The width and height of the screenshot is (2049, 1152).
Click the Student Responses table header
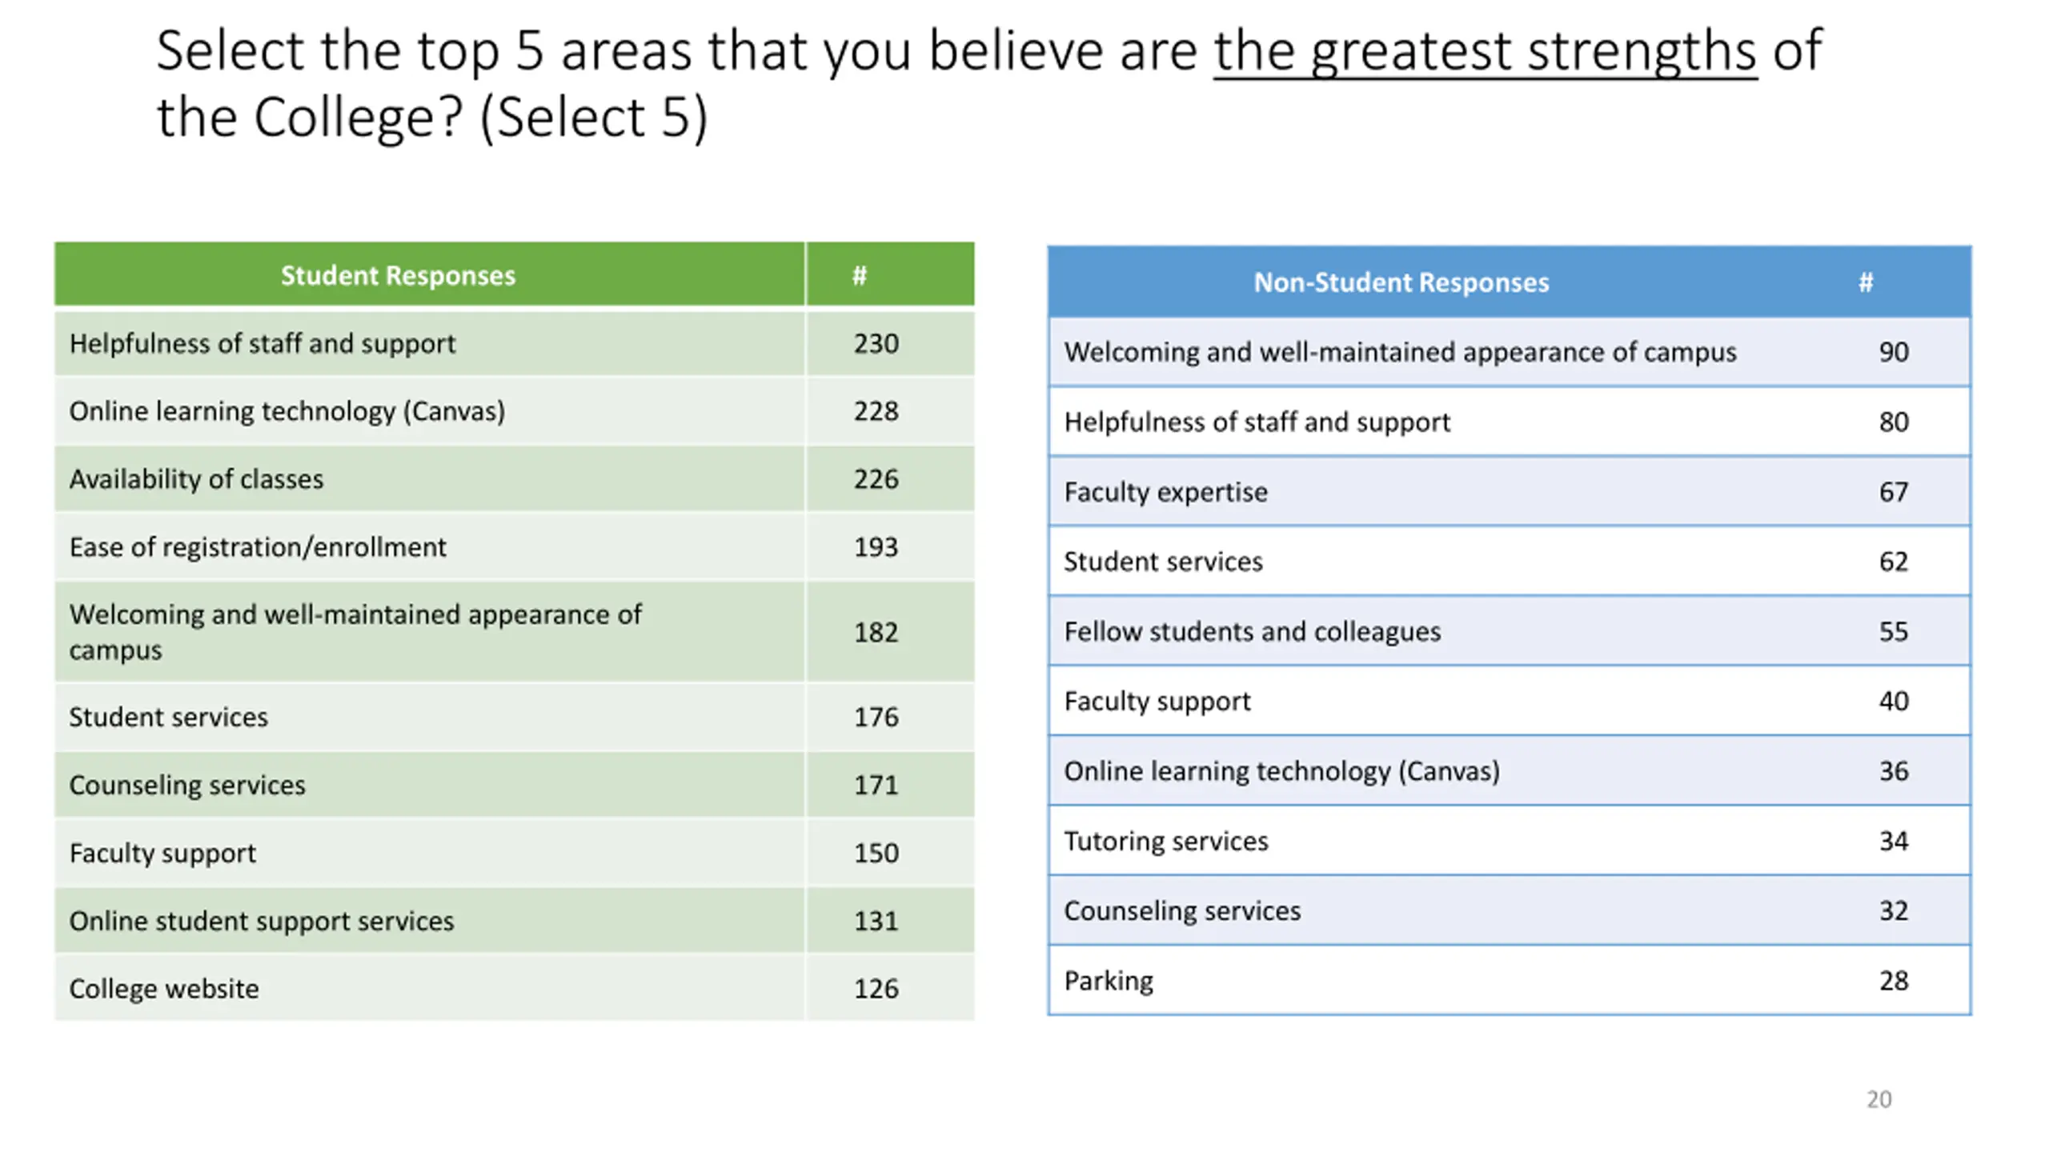(x=398, y=275)
